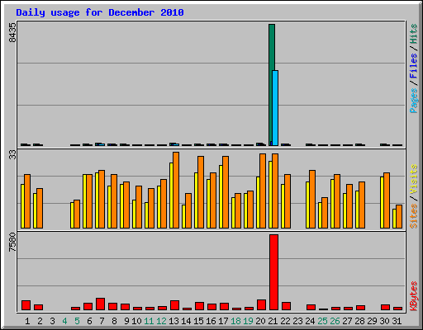
Task: Click the blue "Files" legend label
Action: (414, 65)
